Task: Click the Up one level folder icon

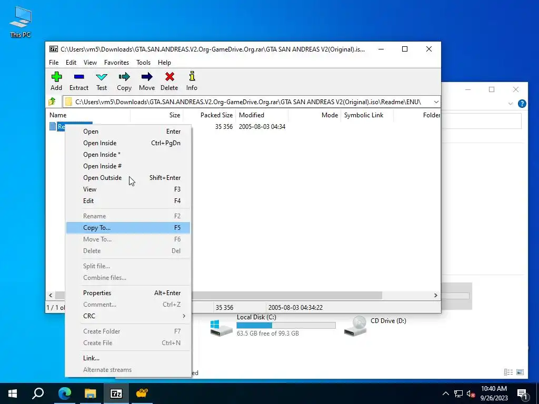Action: coord(52,102)
